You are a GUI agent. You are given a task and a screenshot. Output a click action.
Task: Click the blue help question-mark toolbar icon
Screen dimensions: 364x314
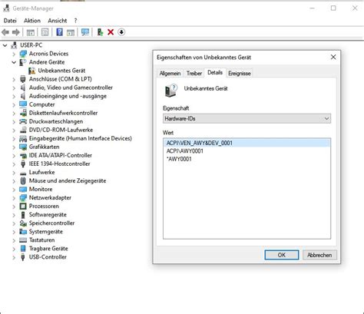(59, 32)
